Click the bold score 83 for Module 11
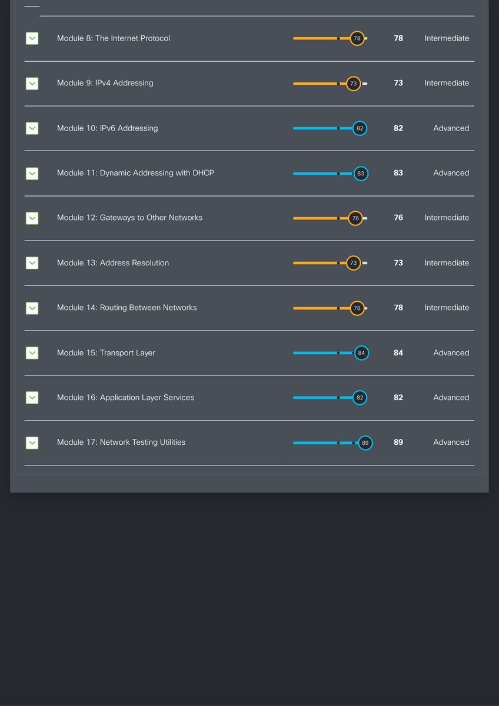The width and height of the screenshot is (499, 706). [x=398, y=173]
